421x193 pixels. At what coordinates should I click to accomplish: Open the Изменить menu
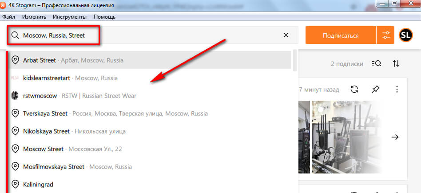[34, 17]
